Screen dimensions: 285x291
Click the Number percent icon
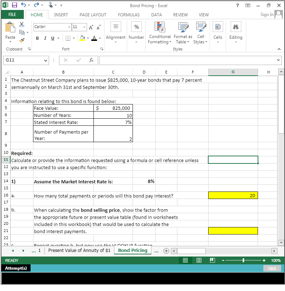[136, 27]
